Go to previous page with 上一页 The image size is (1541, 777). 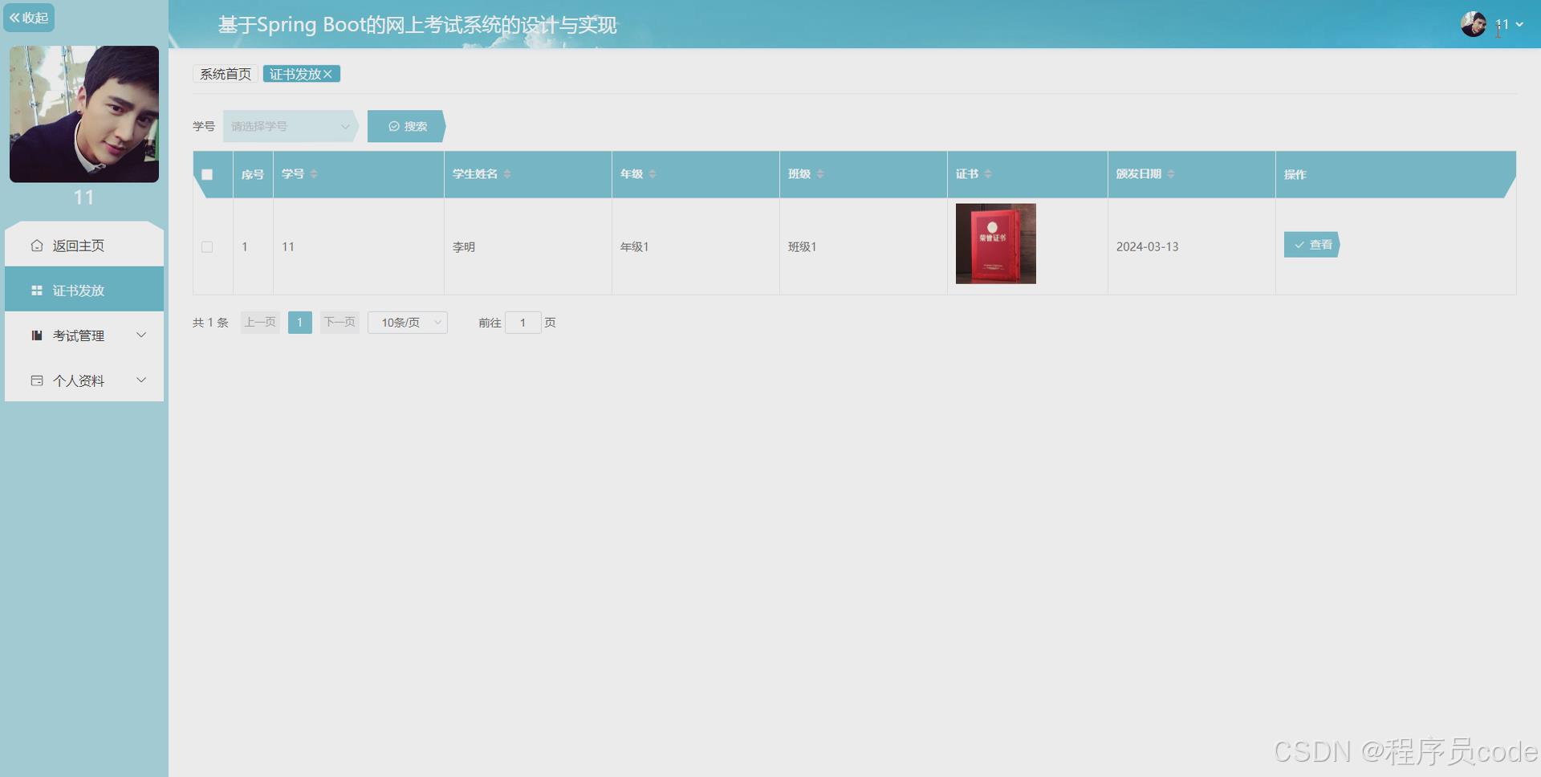260,323
